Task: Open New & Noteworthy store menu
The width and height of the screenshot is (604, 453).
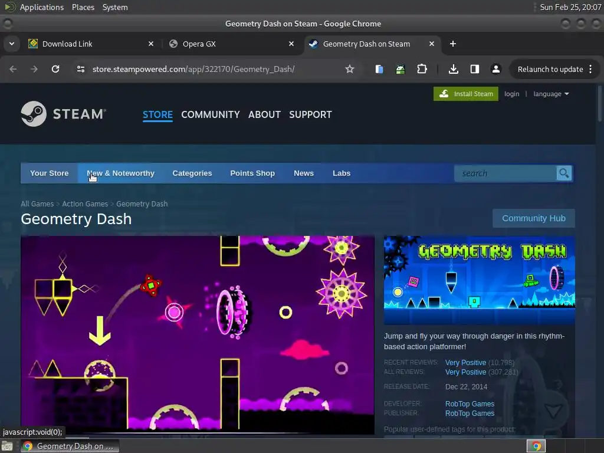Action: point(120,173)
